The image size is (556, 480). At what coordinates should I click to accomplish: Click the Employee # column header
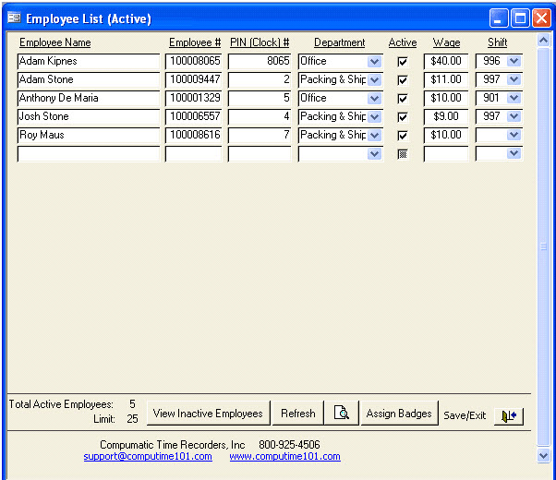(195, 42)
